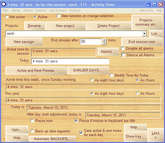Open the Reports menu
This screenshot has height=143, width=165.
[x=41, y=10]
